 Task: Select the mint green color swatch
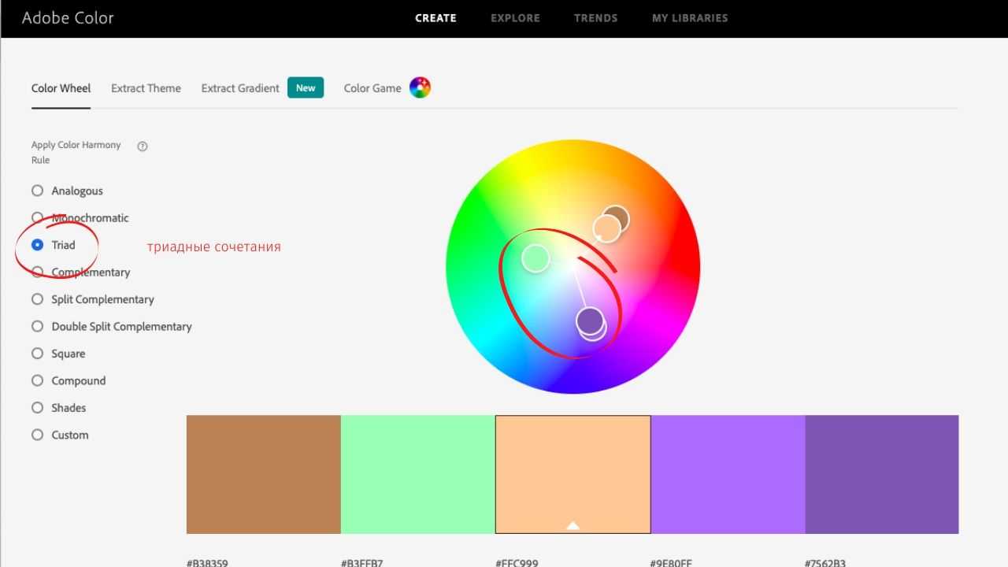(418, 474)
